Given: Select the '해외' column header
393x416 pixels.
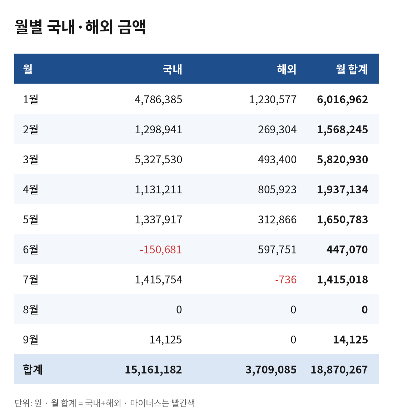Looking at the screenshot, I should 287,69.
